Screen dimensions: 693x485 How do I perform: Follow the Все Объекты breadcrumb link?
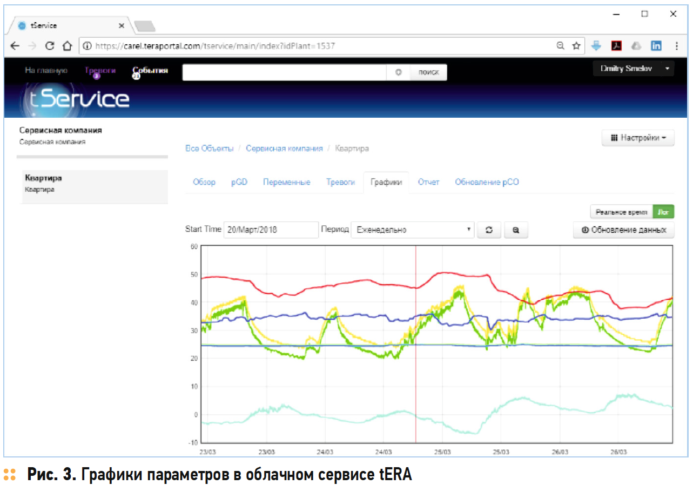210,148
